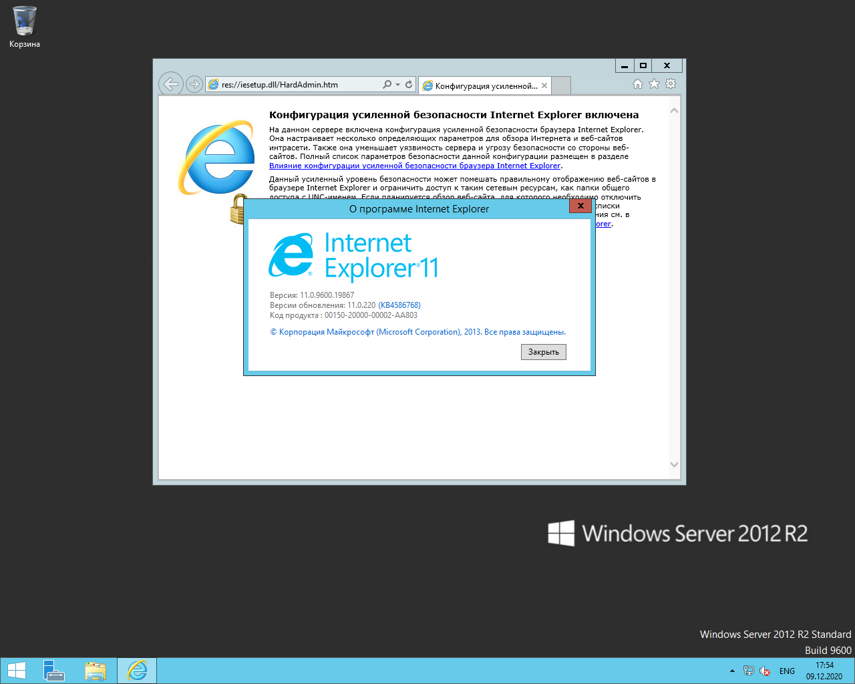Image resolution: width=855 pixels, height=684 pixels.
Task: Open File Explorer from the taskbar
Action: (x=96, y=671)
